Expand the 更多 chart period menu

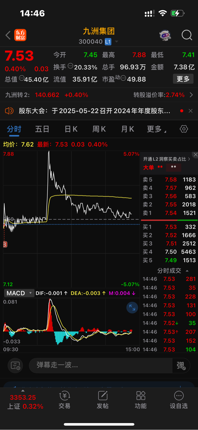156,129
